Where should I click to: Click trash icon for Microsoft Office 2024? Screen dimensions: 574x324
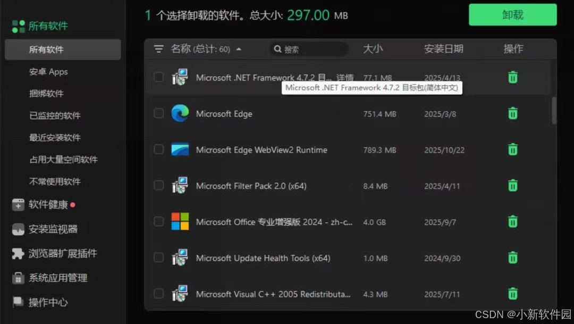click(x=513, y=222)
